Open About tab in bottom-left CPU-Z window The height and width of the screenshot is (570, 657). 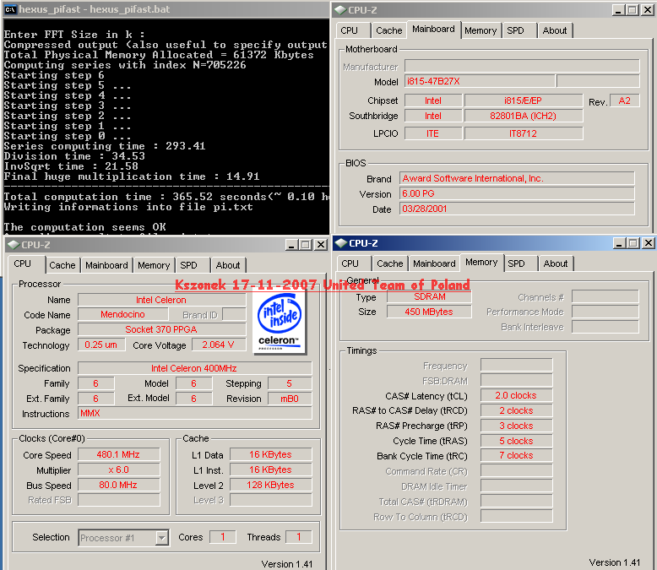click(228, 265)
